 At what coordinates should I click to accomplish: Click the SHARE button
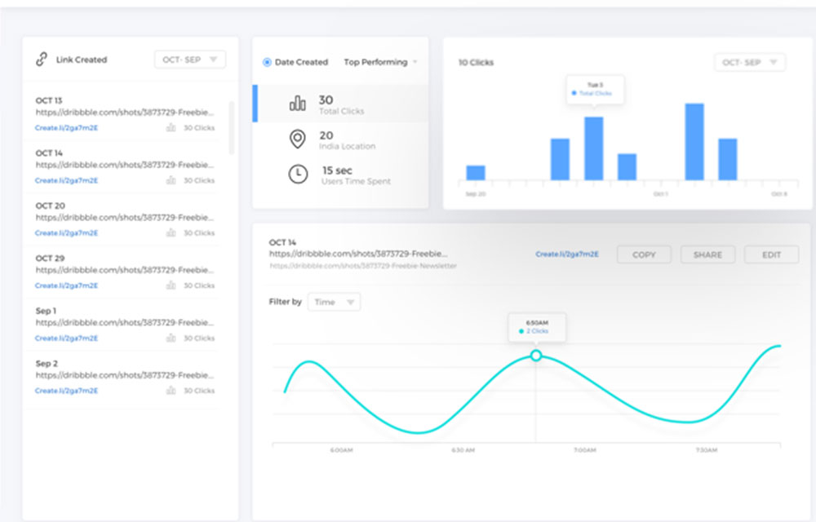click(707, 254)
